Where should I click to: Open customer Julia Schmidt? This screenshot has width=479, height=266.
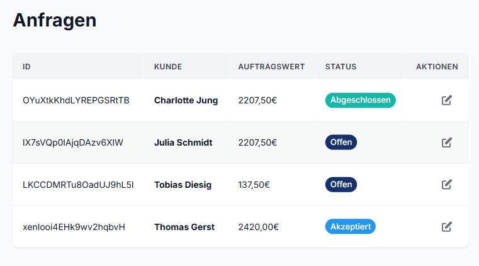[x=183, y=142]
